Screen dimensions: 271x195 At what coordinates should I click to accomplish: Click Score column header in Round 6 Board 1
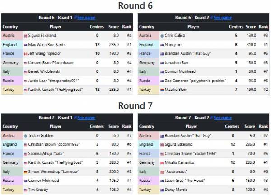pyautogui.click(x=113, y=27)
